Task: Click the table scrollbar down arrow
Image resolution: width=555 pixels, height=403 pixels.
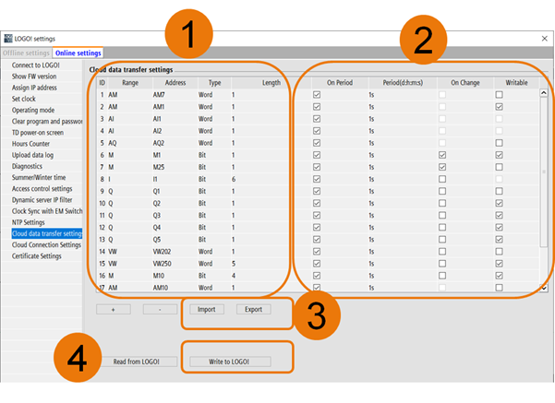Action: click(544, 288)
